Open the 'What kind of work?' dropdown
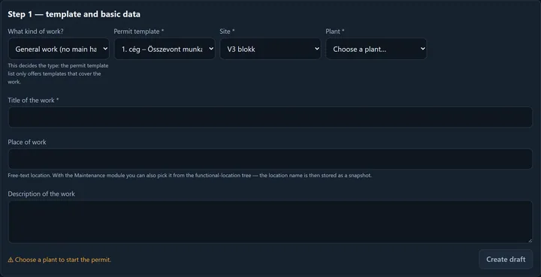 (59, 49)
